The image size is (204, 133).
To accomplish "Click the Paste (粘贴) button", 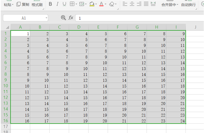I will tap(7, 5).
